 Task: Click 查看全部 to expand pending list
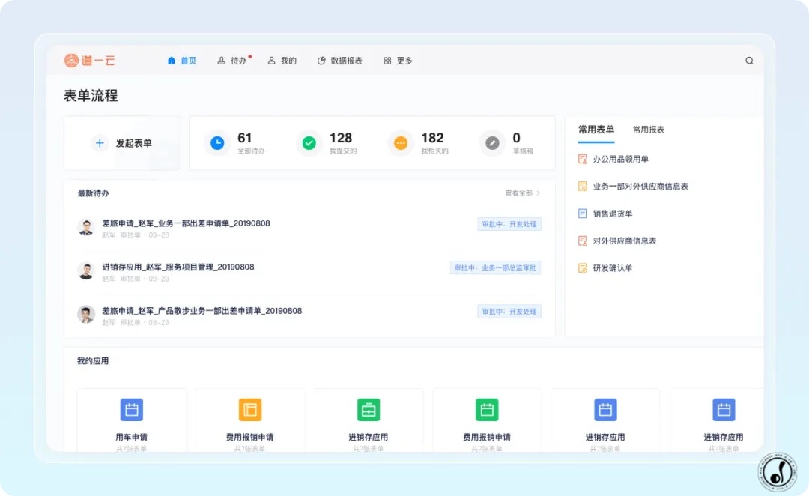522,193
